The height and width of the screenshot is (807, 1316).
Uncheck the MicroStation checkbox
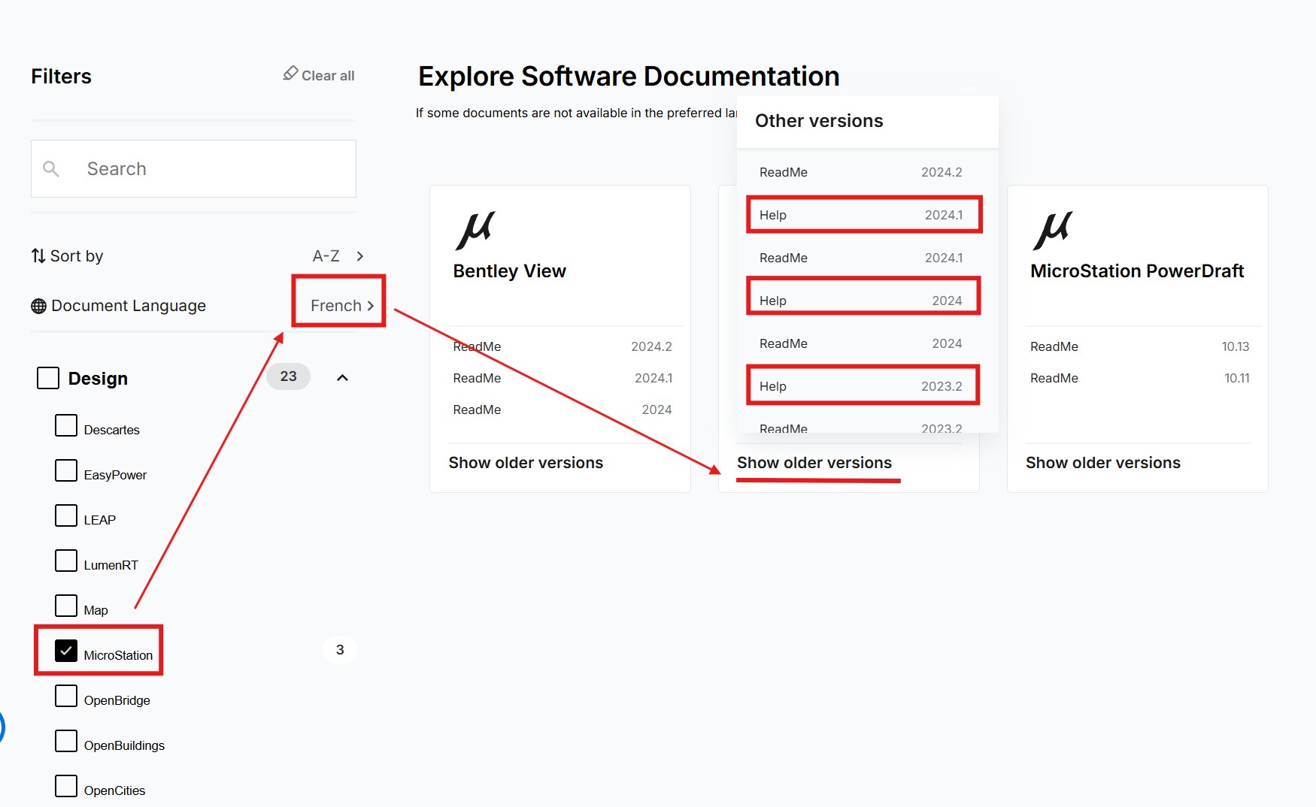pyautogui.click(x=66, y=651)
